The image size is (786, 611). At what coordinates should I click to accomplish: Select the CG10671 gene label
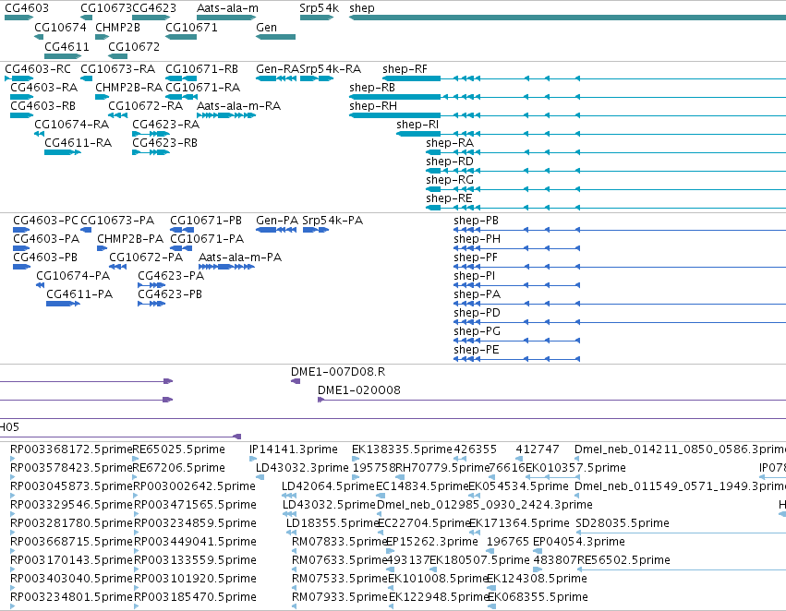191,28
